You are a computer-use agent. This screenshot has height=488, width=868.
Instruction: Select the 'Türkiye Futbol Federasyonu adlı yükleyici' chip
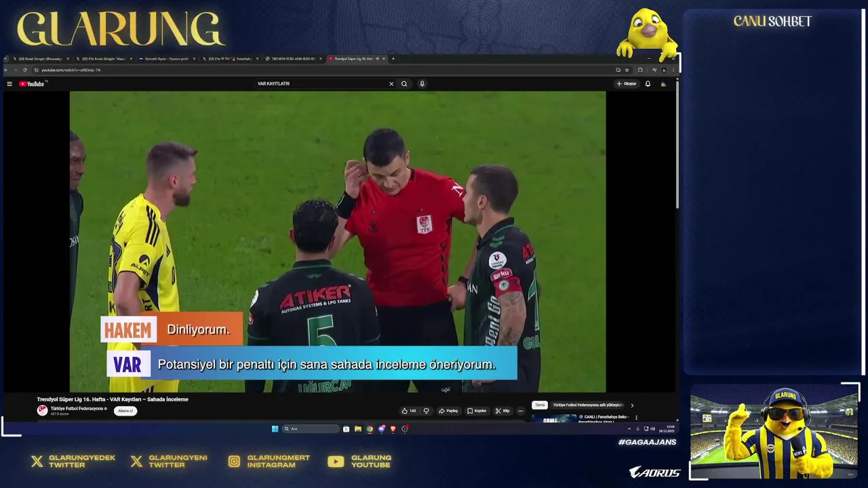coord(587,405)
